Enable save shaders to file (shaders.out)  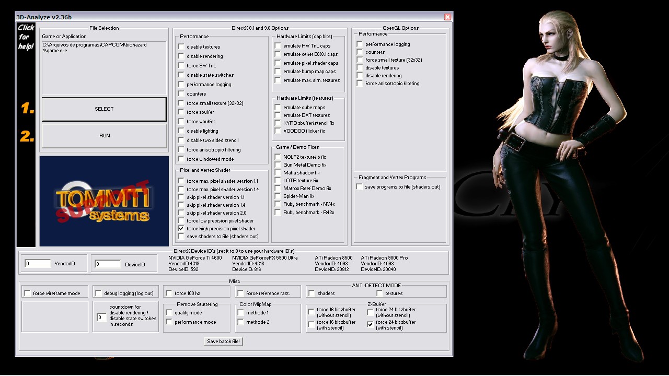181,237
